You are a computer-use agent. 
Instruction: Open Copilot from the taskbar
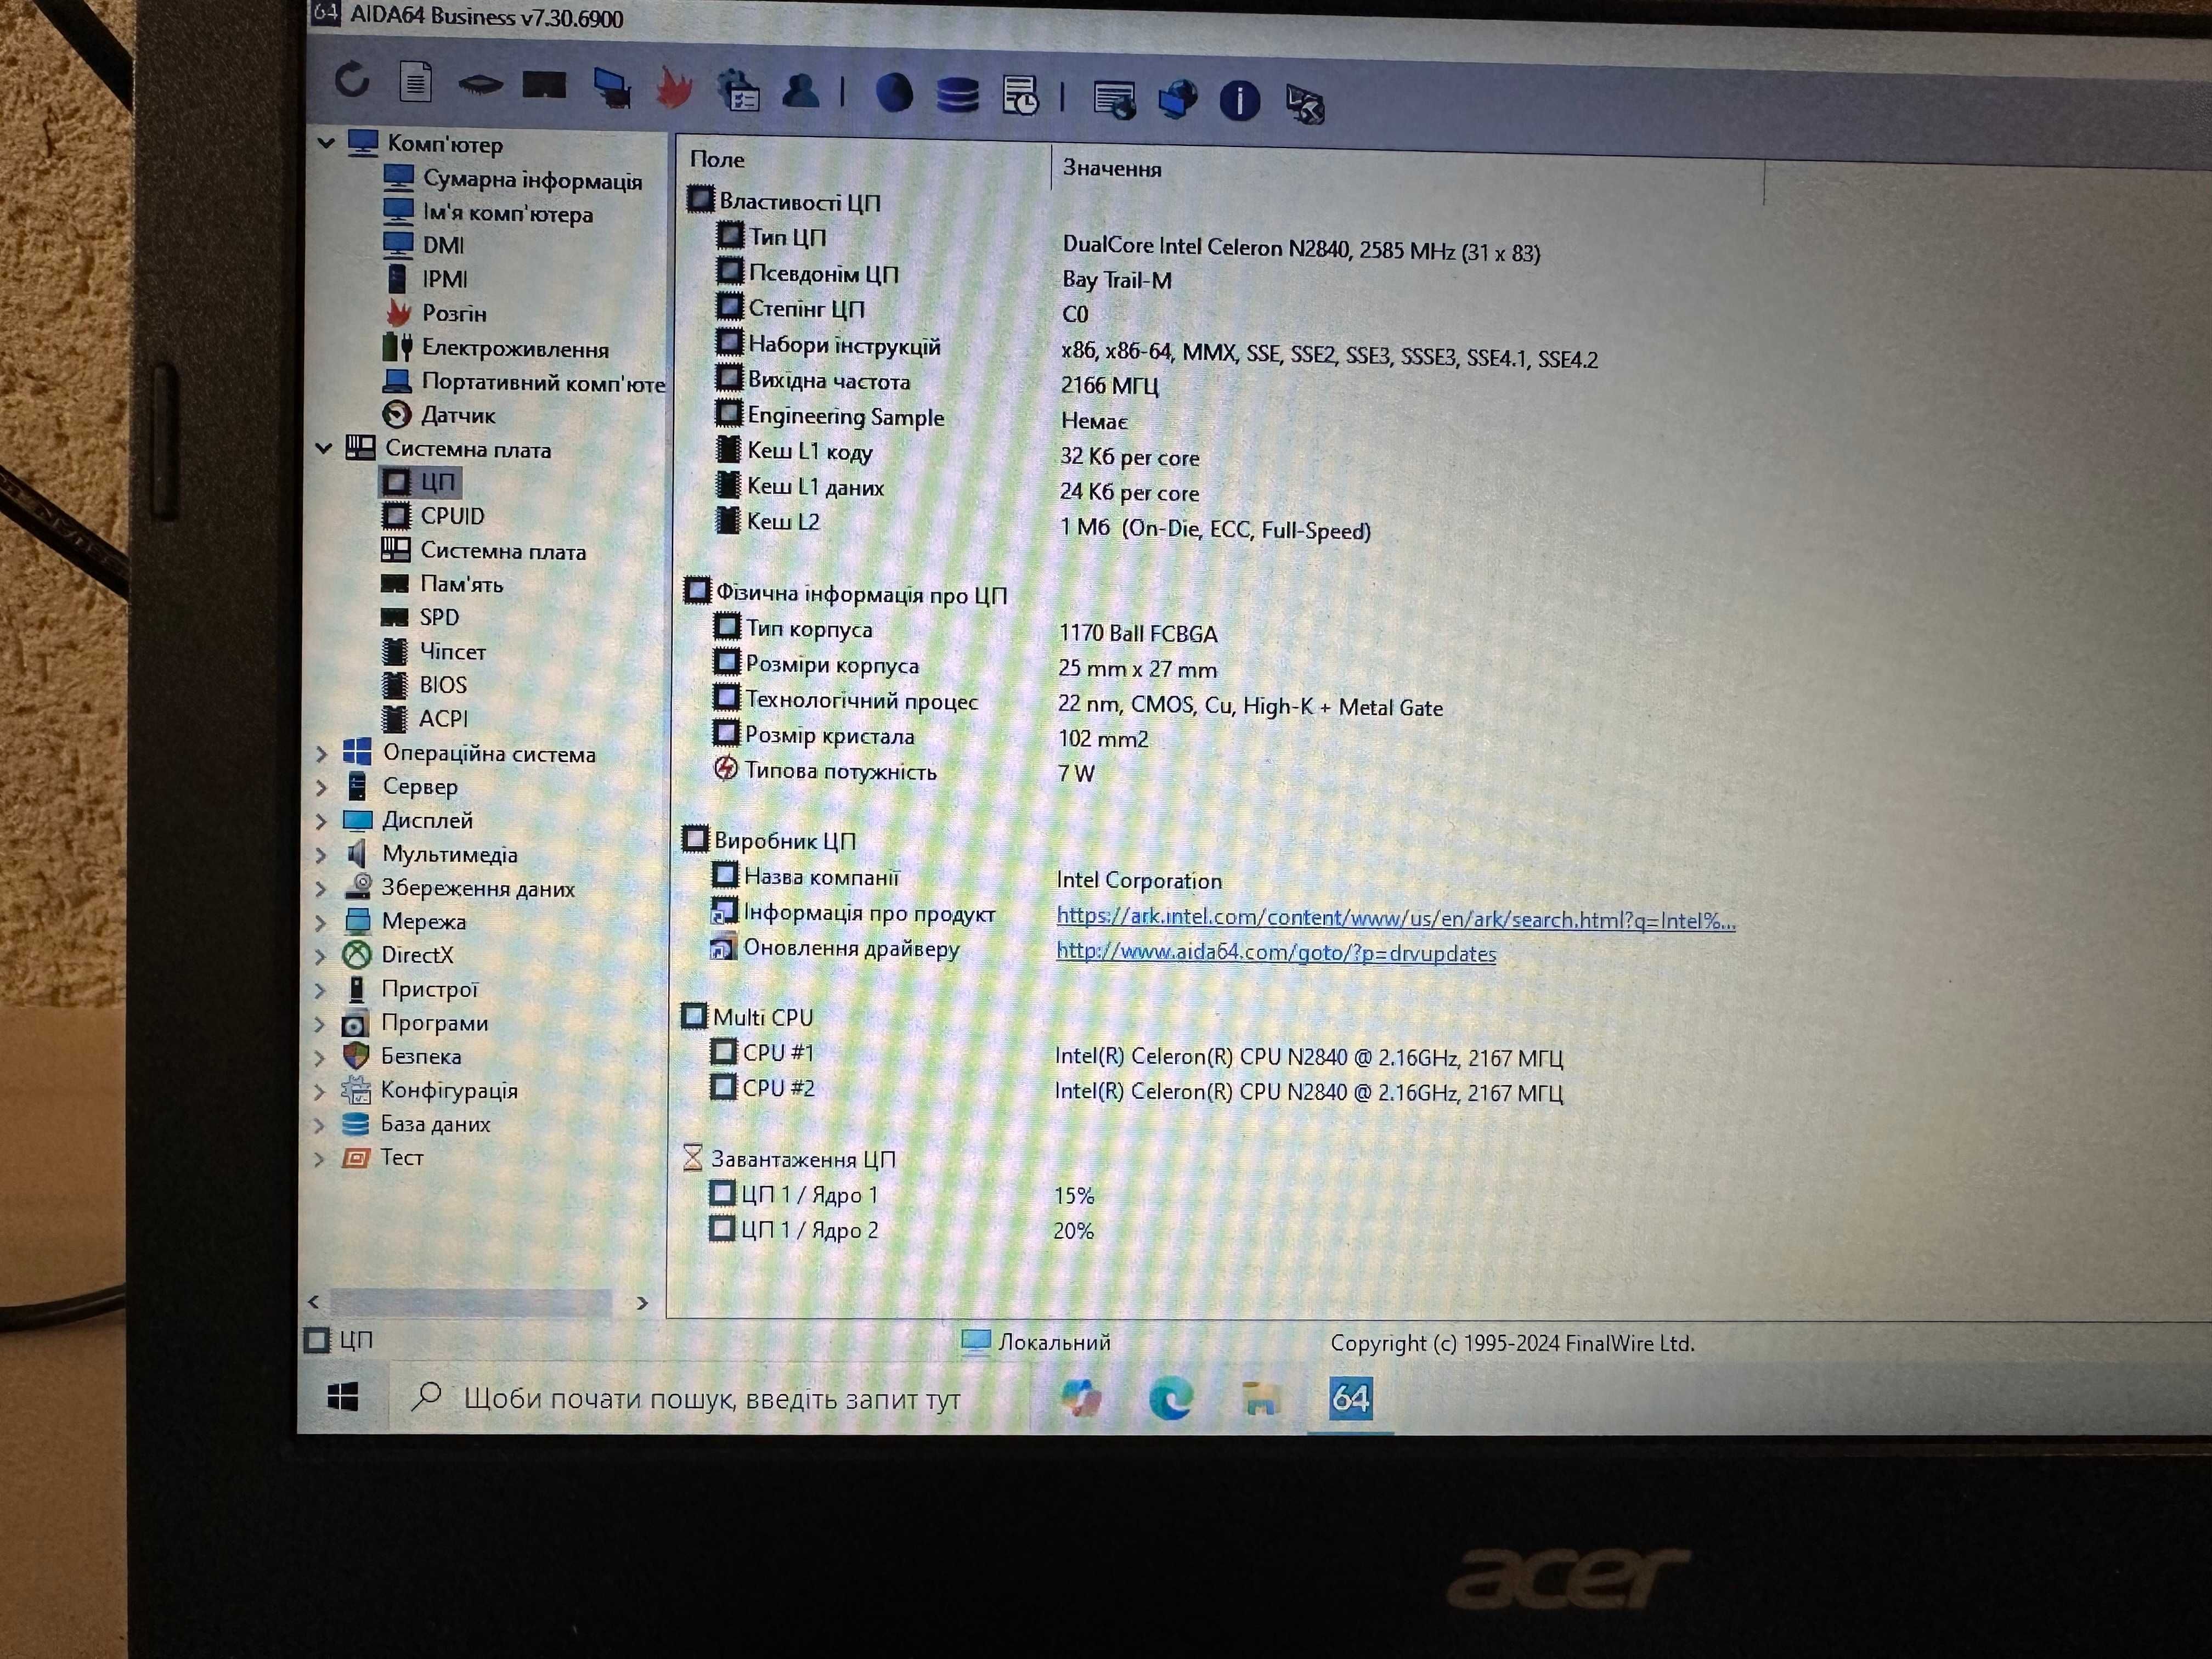[x=1082, y=1397]
